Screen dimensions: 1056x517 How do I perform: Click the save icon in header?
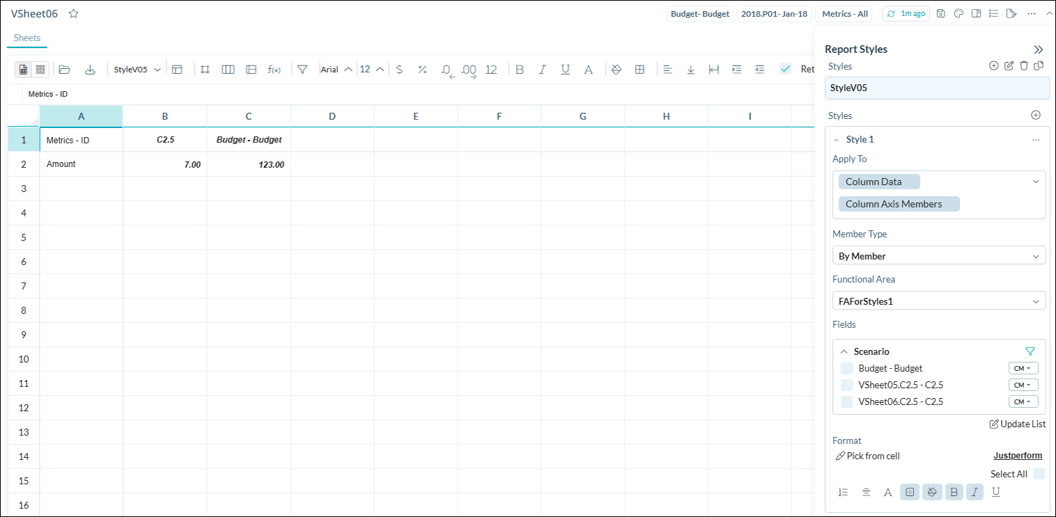(941, 14)
